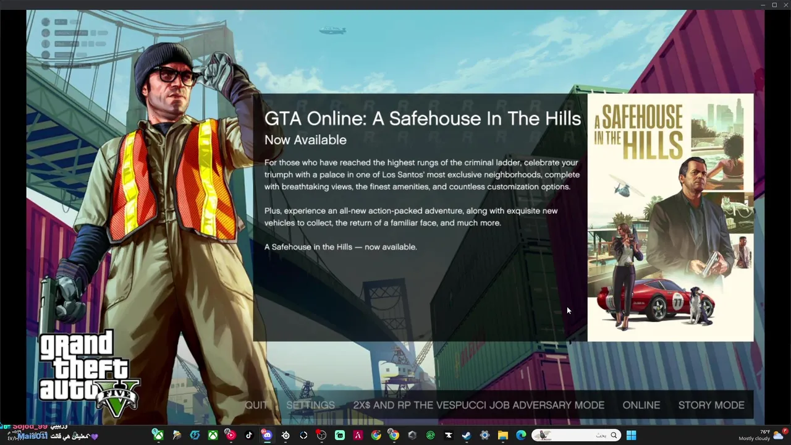The image size is (791, 445).
Task: Open OBS Studio from the taskbar
Action: point(321,435)
